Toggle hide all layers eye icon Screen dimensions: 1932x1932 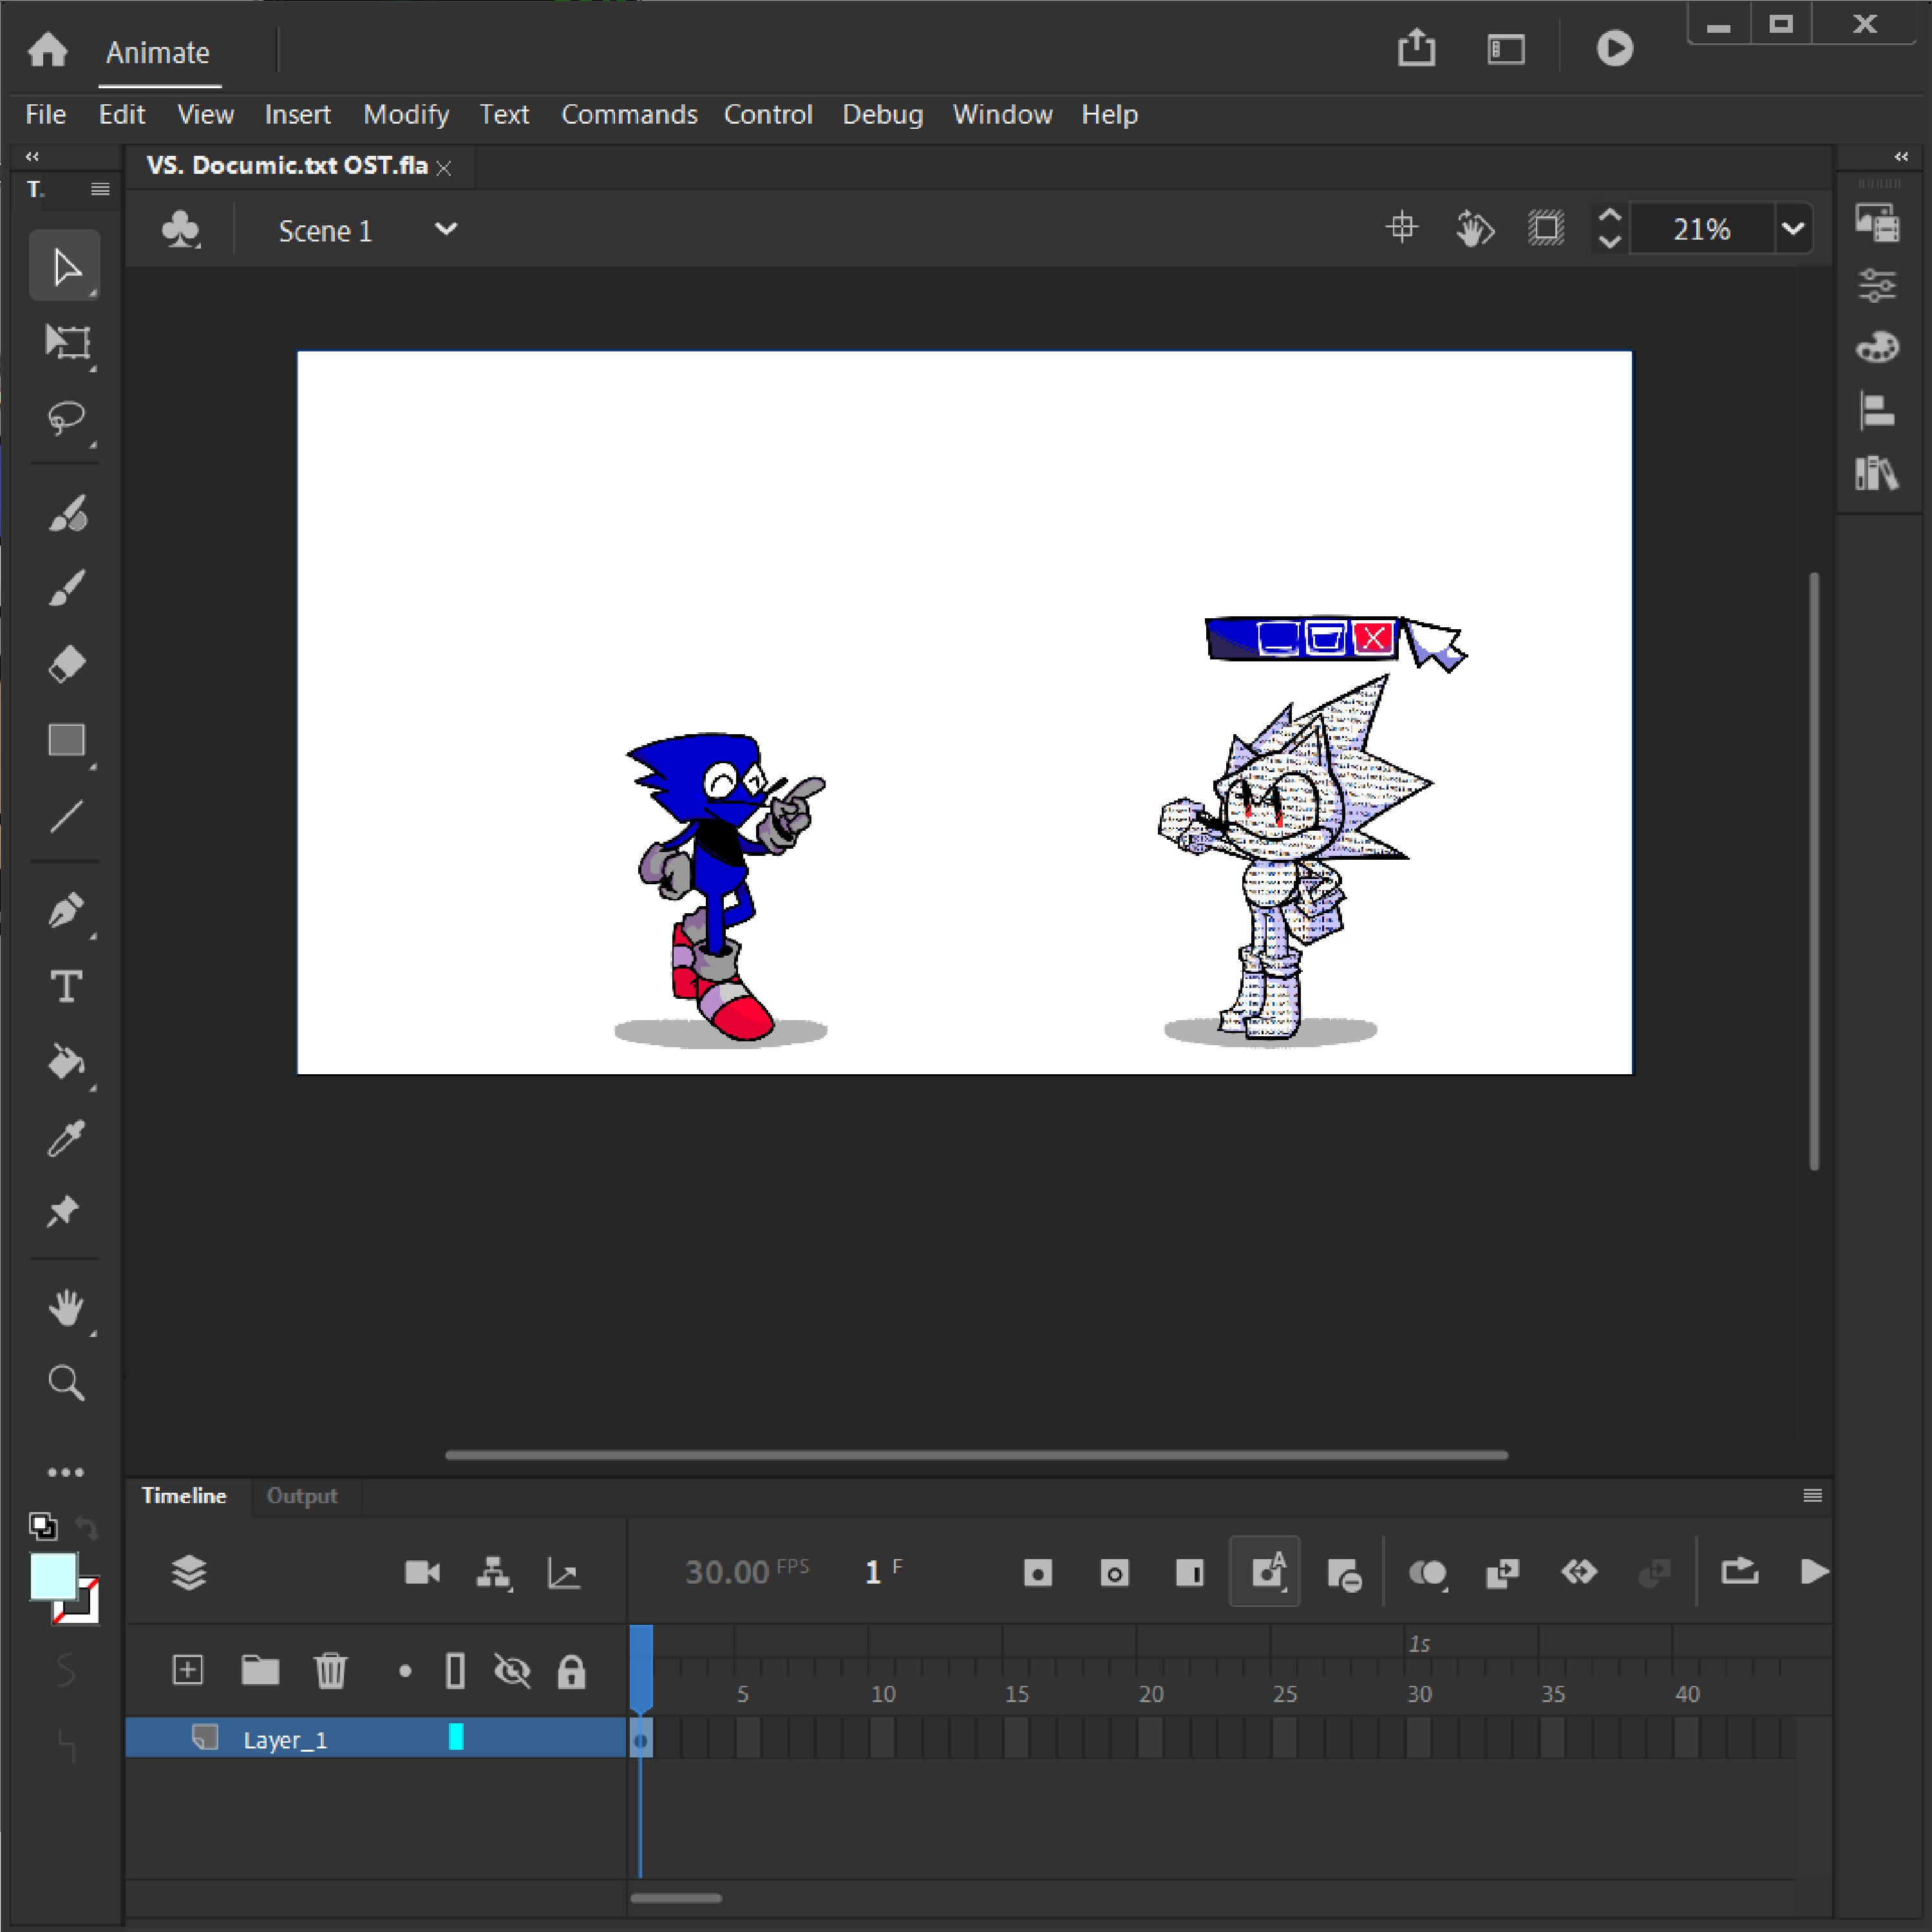click(512, 1670)
